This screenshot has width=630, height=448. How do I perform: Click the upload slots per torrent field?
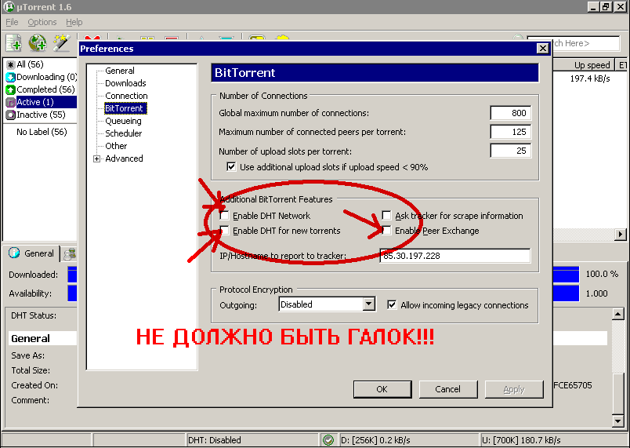coord(511,151)
